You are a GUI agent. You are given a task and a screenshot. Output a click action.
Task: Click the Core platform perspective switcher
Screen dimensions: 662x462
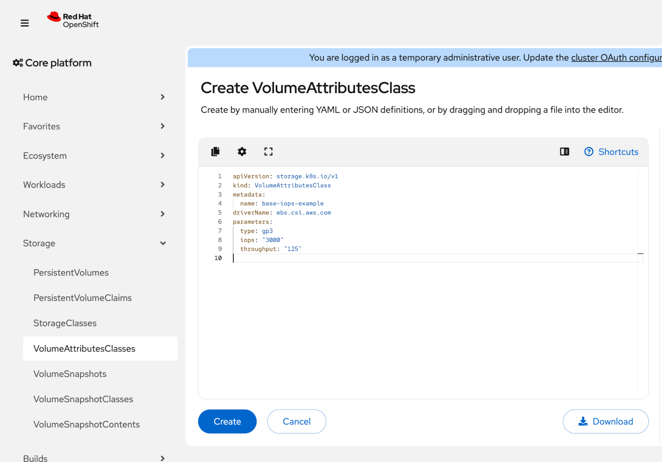pos(52,63)
